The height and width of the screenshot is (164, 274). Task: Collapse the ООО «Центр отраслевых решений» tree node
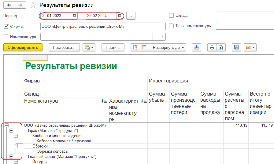pyautogui.click(x=6, y=125)
